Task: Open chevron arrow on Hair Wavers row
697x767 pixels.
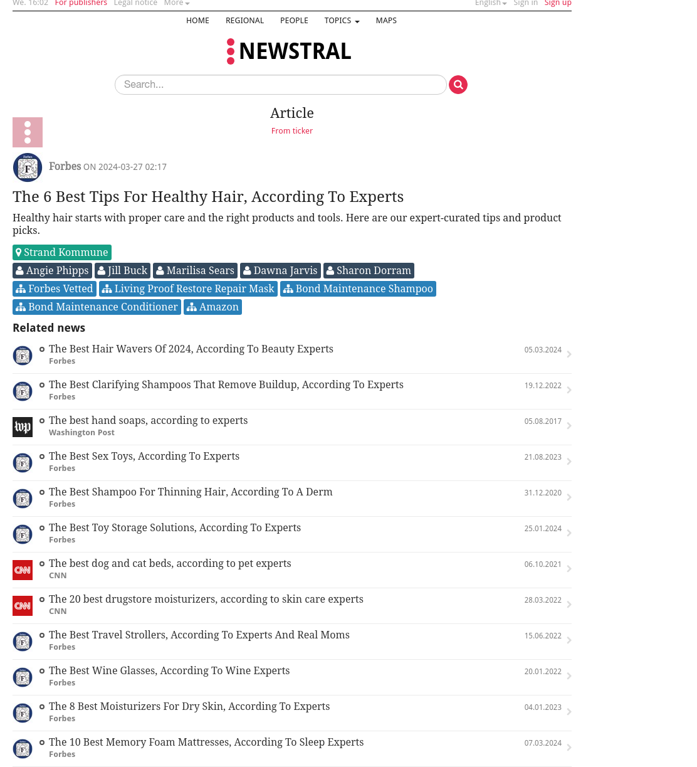Action: [x=569, y=354]
